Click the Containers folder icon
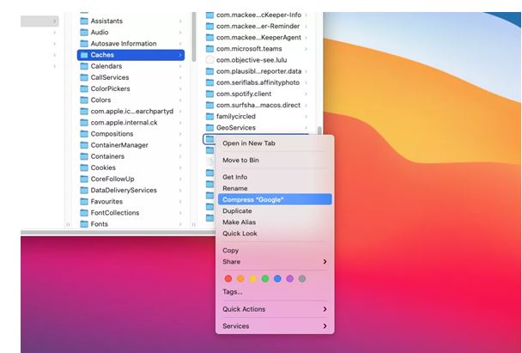Screen dimensions: 522x353 pos(84,156)
